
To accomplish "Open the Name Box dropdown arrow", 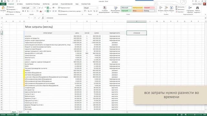I will (x=29, y=18).
